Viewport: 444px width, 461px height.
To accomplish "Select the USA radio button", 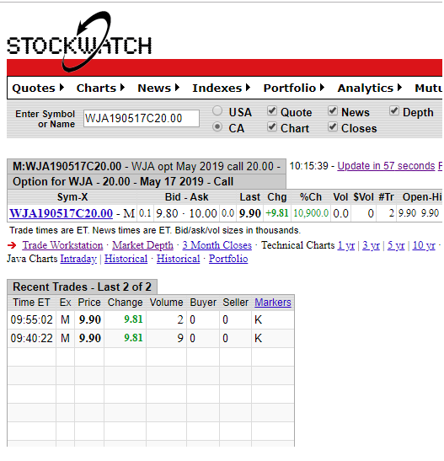I will point(217,111).
